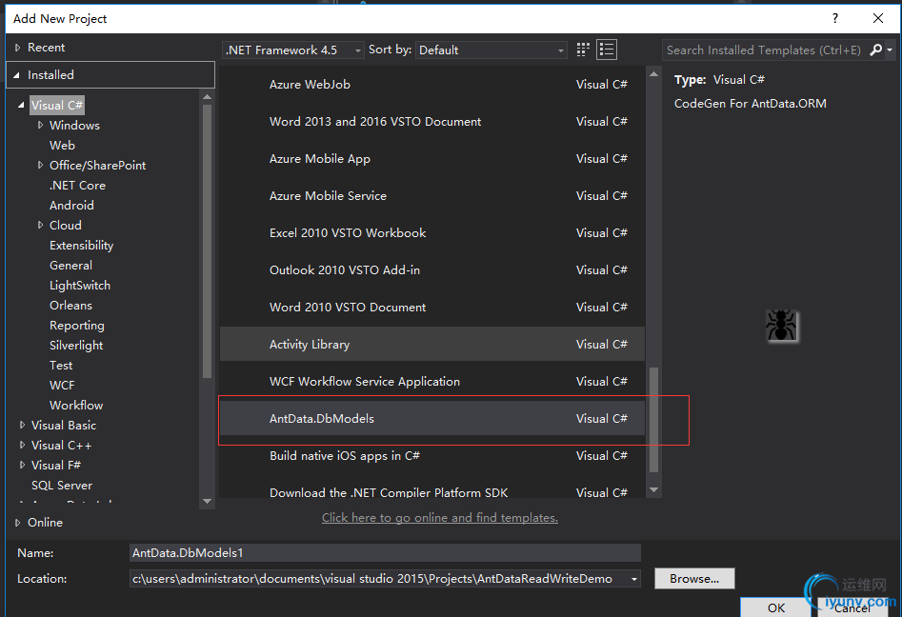Open the Sort by Default dropdown
The height and width of the screenshot is (617, 902).
491,50
